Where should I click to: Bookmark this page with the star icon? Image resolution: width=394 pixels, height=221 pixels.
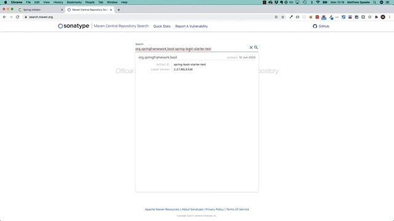click(283, 17)
